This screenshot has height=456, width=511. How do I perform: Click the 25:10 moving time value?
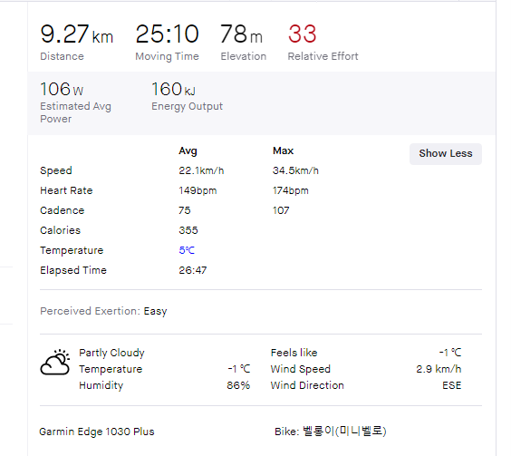point(167,34)
